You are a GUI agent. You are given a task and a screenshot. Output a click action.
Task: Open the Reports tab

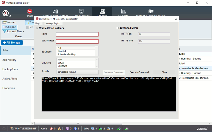click(123, 13)
